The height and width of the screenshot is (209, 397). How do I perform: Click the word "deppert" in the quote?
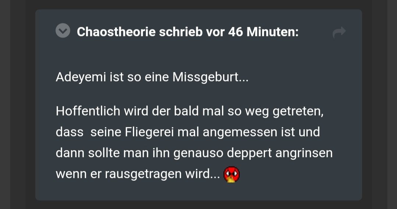coord(250,153)
